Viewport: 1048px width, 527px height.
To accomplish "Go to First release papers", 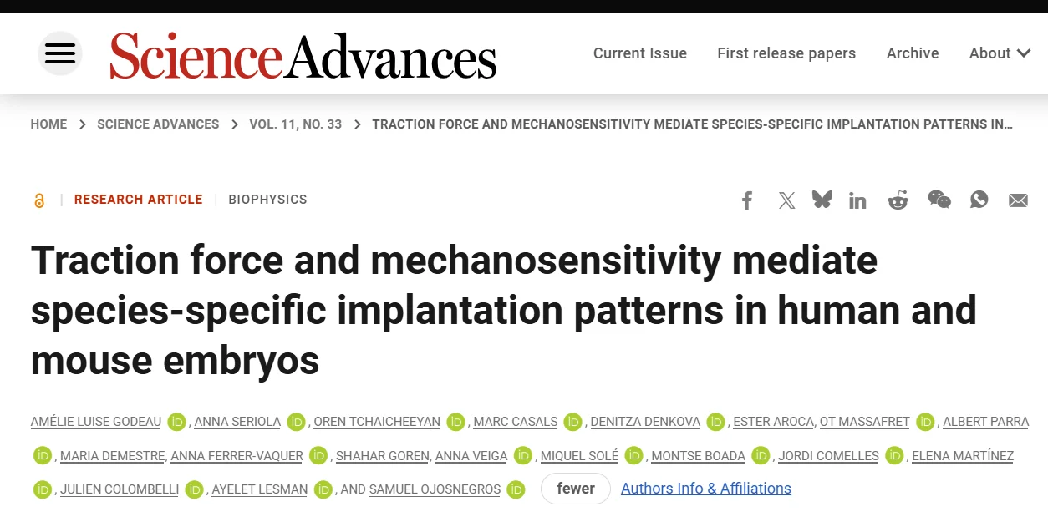I will (786, 53).
